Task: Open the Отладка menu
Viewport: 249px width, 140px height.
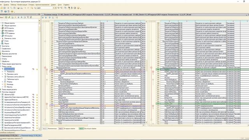Action: (x=31, y=5)
